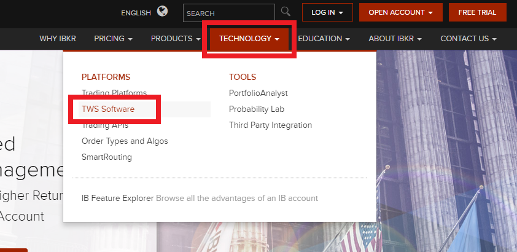Open Third Party Integration link
The image size is (517, 252).
pos(270,125)
